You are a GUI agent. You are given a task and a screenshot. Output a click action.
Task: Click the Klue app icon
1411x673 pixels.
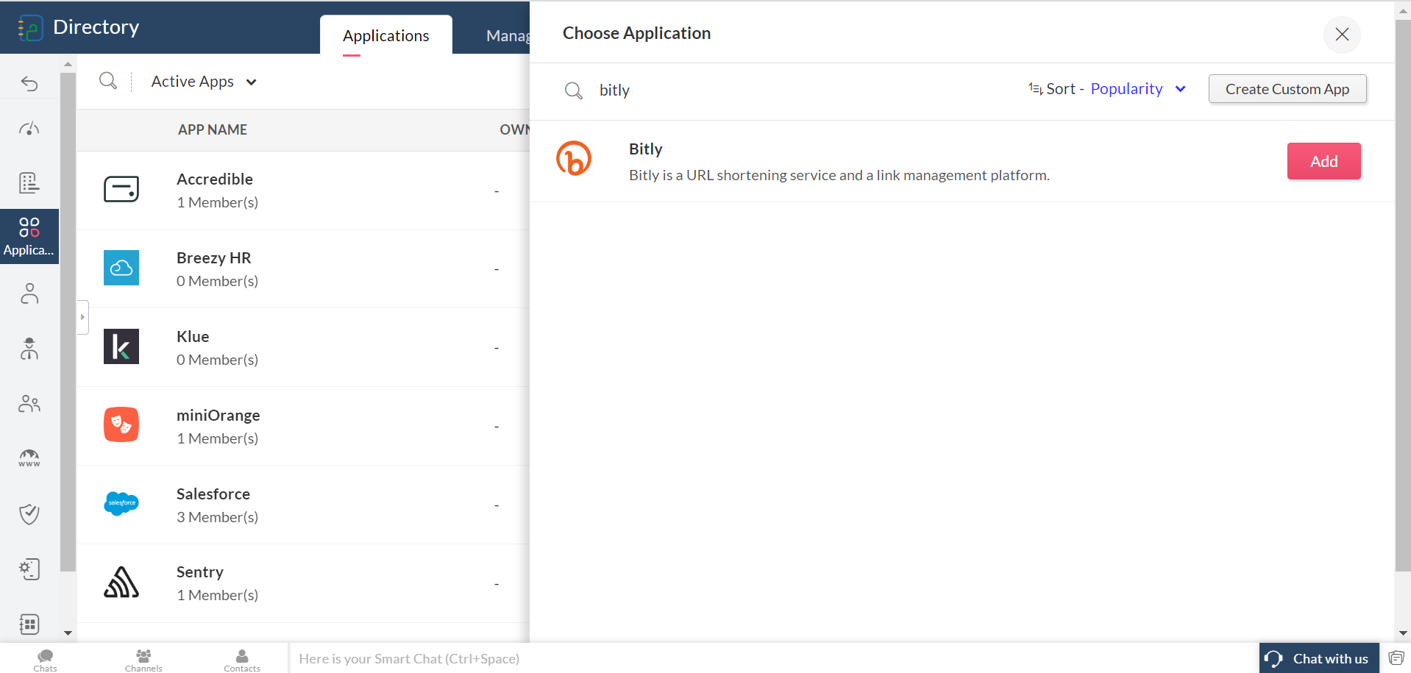(121, 346)
